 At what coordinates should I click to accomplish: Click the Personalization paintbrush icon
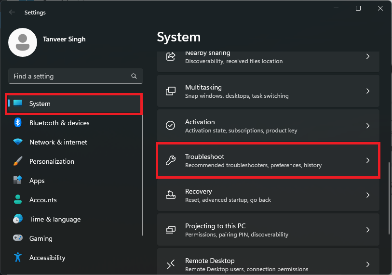point(18,161)
